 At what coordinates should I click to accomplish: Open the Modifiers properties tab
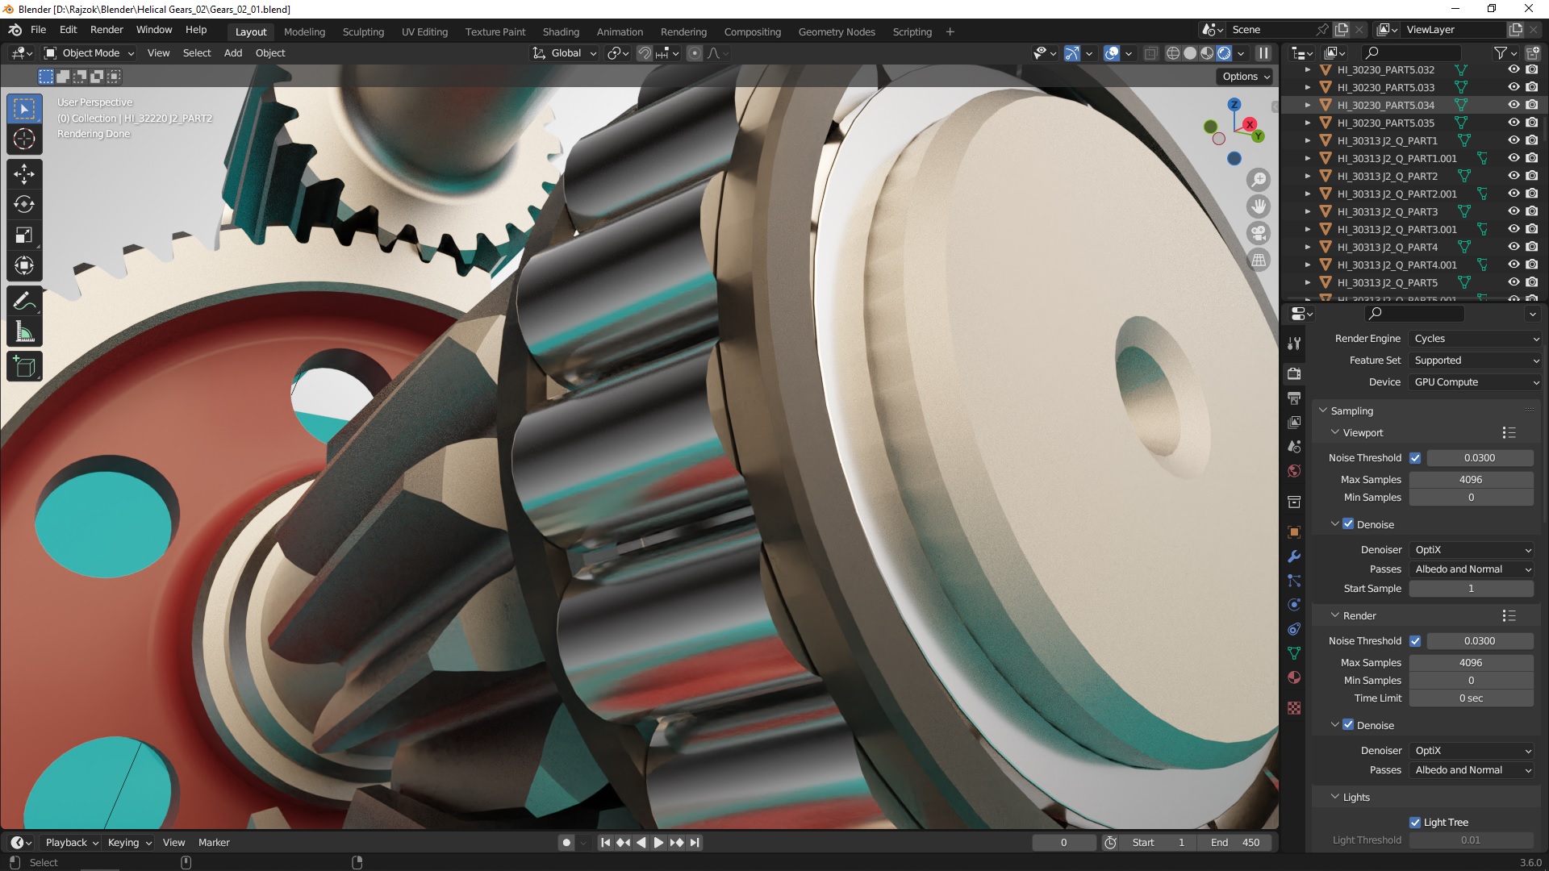(1294, 556)
